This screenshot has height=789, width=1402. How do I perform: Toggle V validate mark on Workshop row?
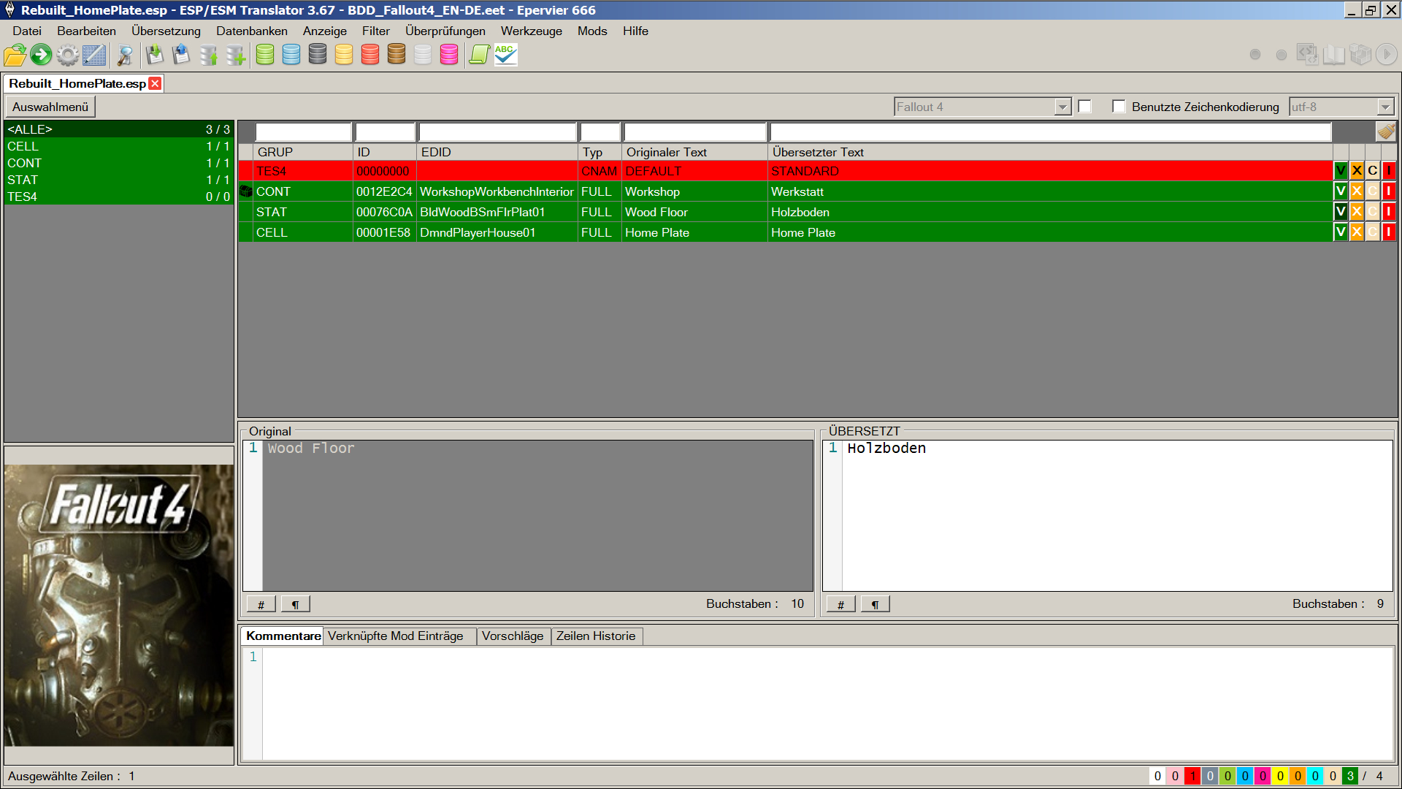click(x=1341, y=191)
